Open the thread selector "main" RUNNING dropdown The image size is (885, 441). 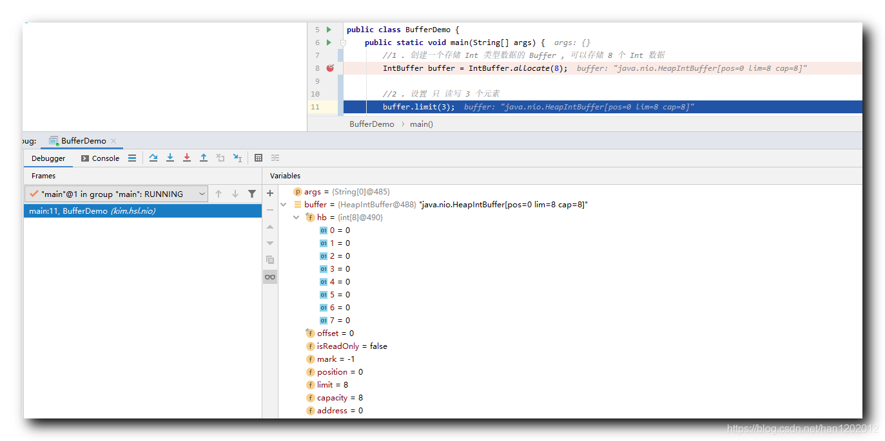(117, 194)
